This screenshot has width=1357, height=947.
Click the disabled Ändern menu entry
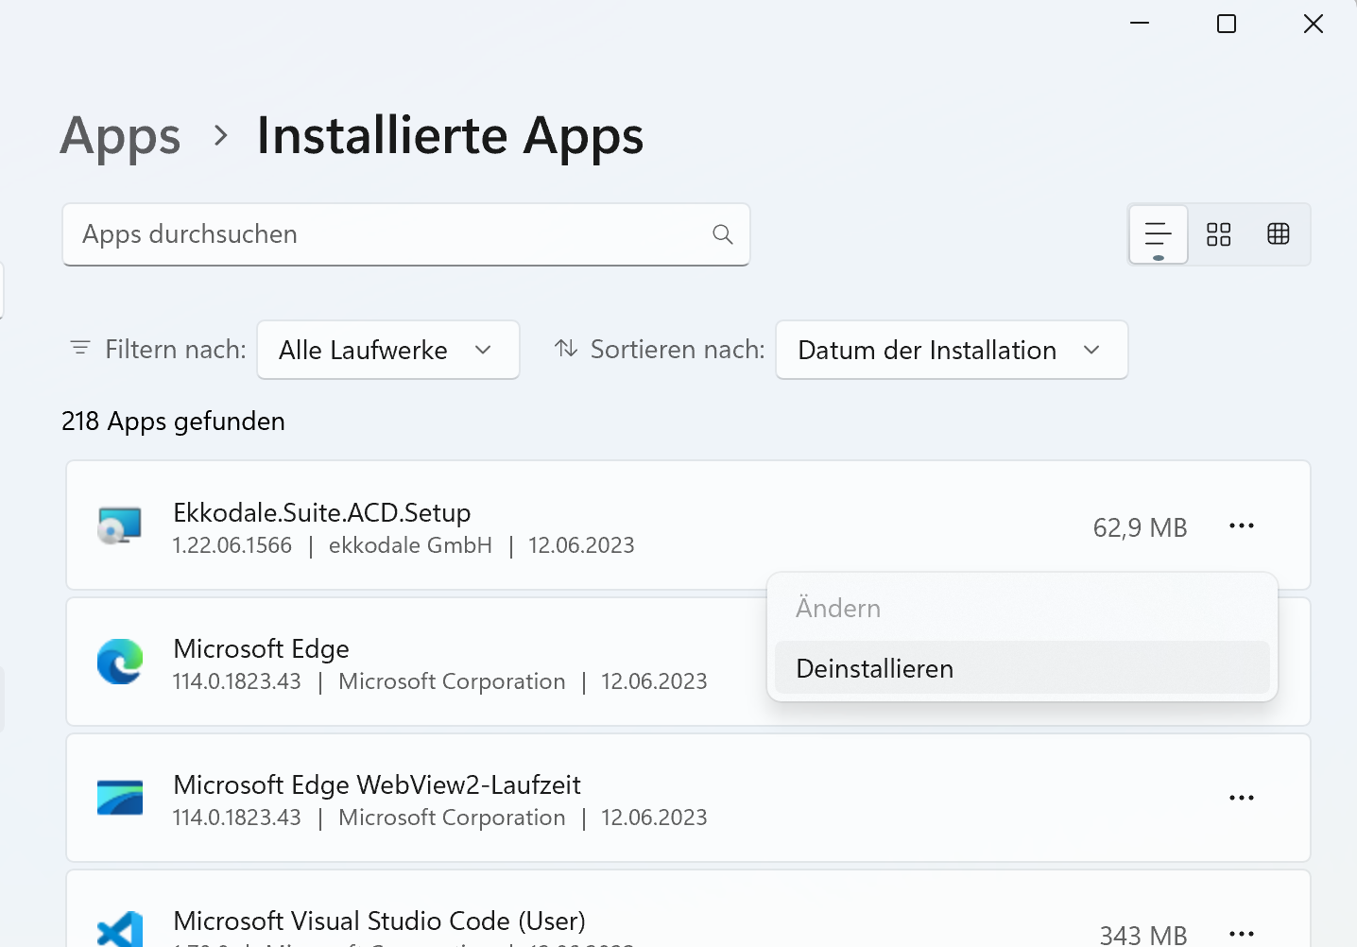(x=1022, y=608)
